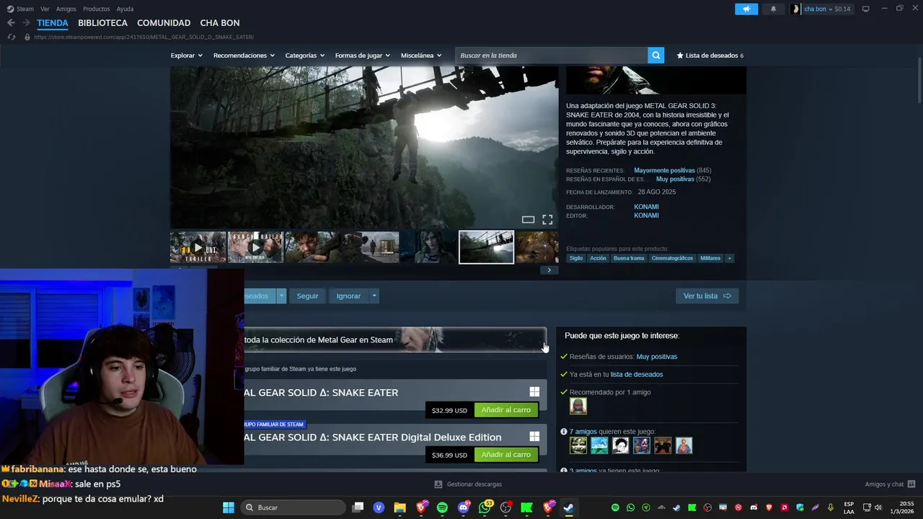Open the KONAMI developer link
Screen dimensions: 923x519
[646, 207]
